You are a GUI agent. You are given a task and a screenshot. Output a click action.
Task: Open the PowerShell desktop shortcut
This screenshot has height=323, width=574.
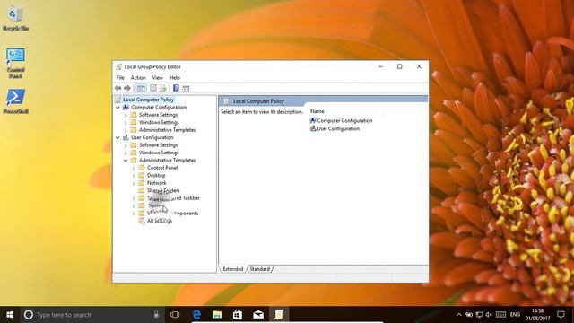coord(15,101)
